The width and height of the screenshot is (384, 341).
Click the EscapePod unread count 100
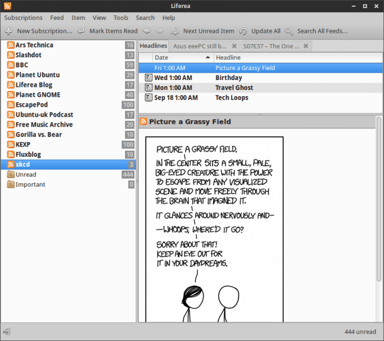click(128, 105)
